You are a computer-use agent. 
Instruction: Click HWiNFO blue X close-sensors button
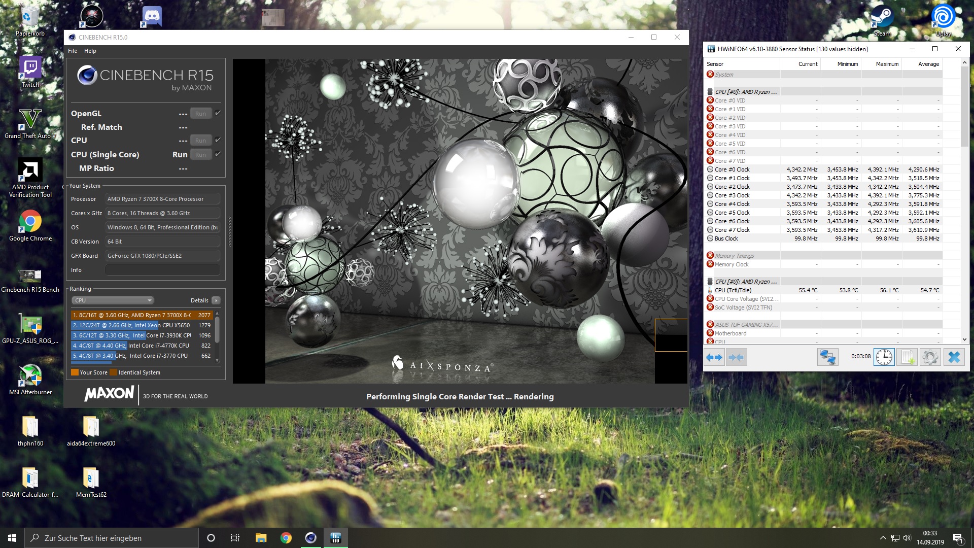click(x=954, y=357)
